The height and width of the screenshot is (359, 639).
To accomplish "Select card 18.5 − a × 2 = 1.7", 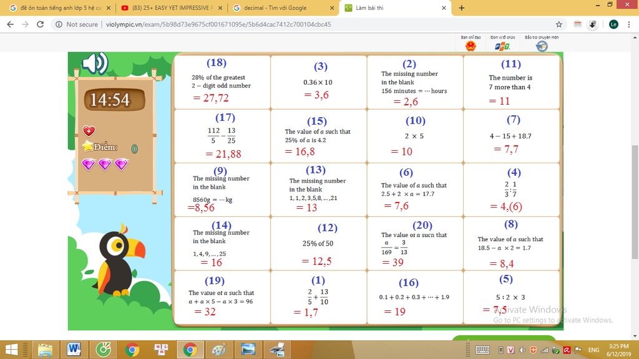I will [x=511, y=244].
